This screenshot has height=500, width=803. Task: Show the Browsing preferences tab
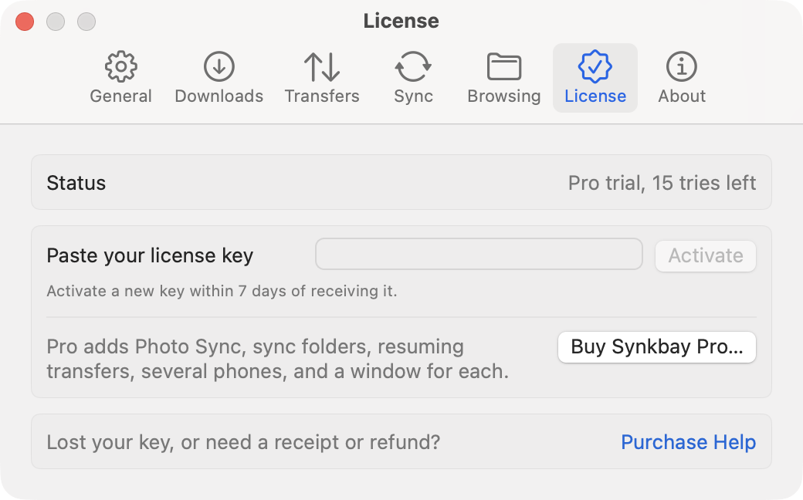click(504, 78)
